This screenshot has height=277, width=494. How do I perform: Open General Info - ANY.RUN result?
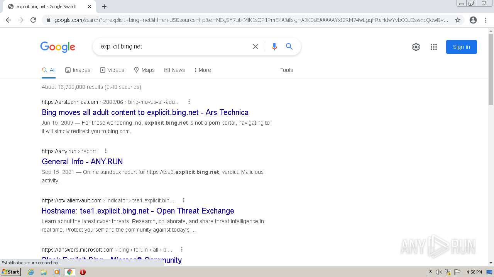82,162
